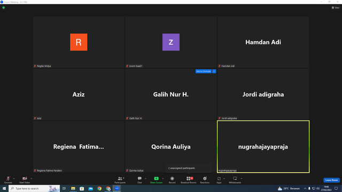Open the Mail app from the taskbar
Viewport: 342px width, 192px height.
[x=90, y=188]
